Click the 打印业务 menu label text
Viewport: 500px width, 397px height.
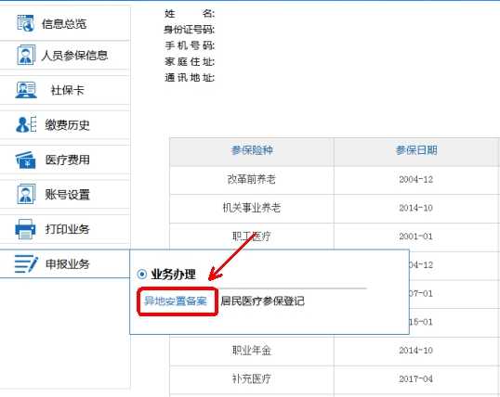67,229
